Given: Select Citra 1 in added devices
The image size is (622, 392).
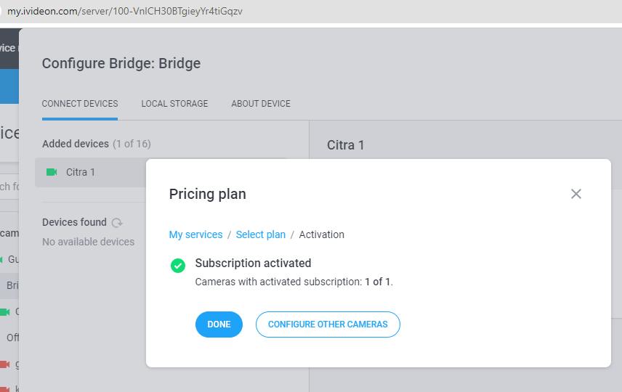Looking at the screenshot, I should coord(92,172).
